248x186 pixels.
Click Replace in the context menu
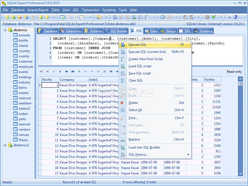155,139
